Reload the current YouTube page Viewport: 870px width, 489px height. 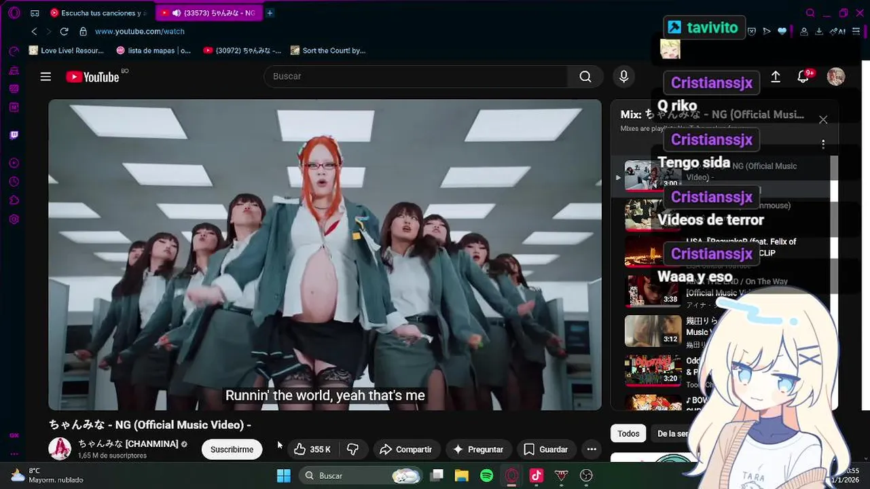[x=64, y=31]
